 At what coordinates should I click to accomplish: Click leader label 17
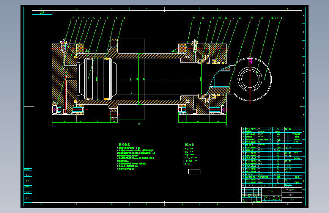pyautogui.click(x=252, y=19)
